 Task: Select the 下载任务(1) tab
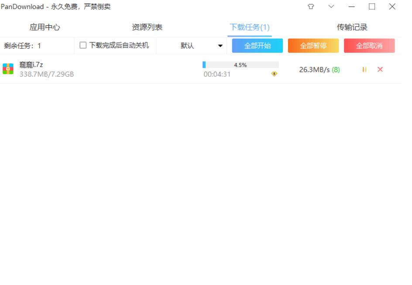pyautogui.click(x=250, y=27)
